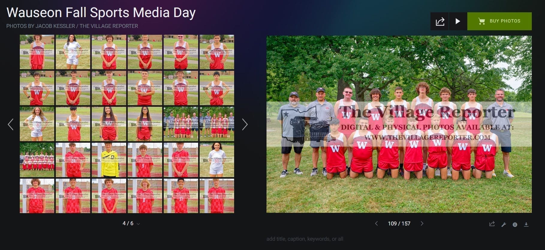545x250 pixels.
Task: Click the share icon beside the slideshow button
Action: [439, 21]
